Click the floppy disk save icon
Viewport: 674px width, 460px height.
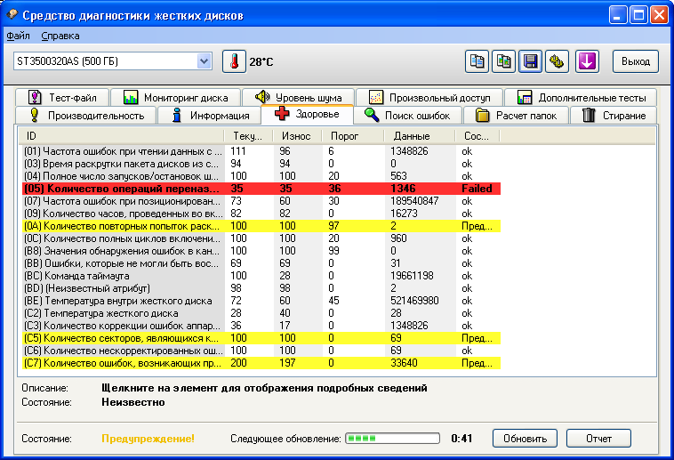531,61
